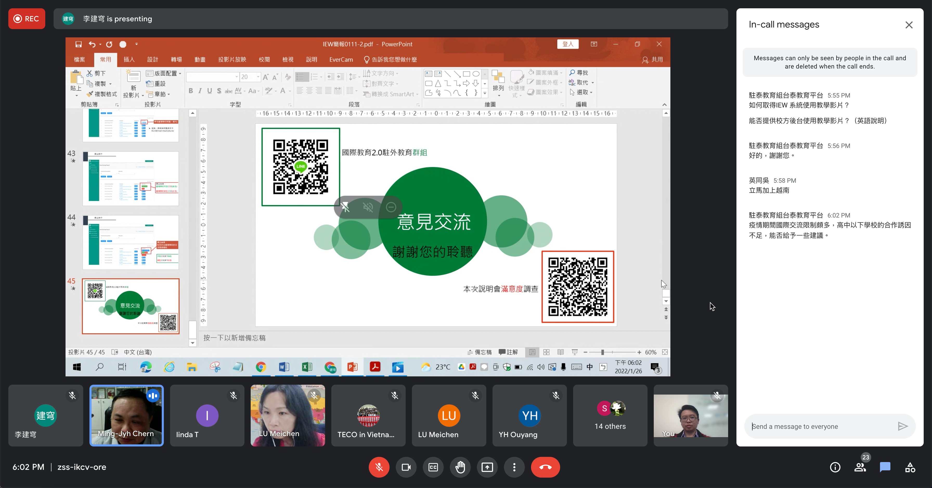Open the 投影片放映 ribbon tab
Image resolution: width=932 pixels, height=488 pixels.
click(x=232, y=60)
